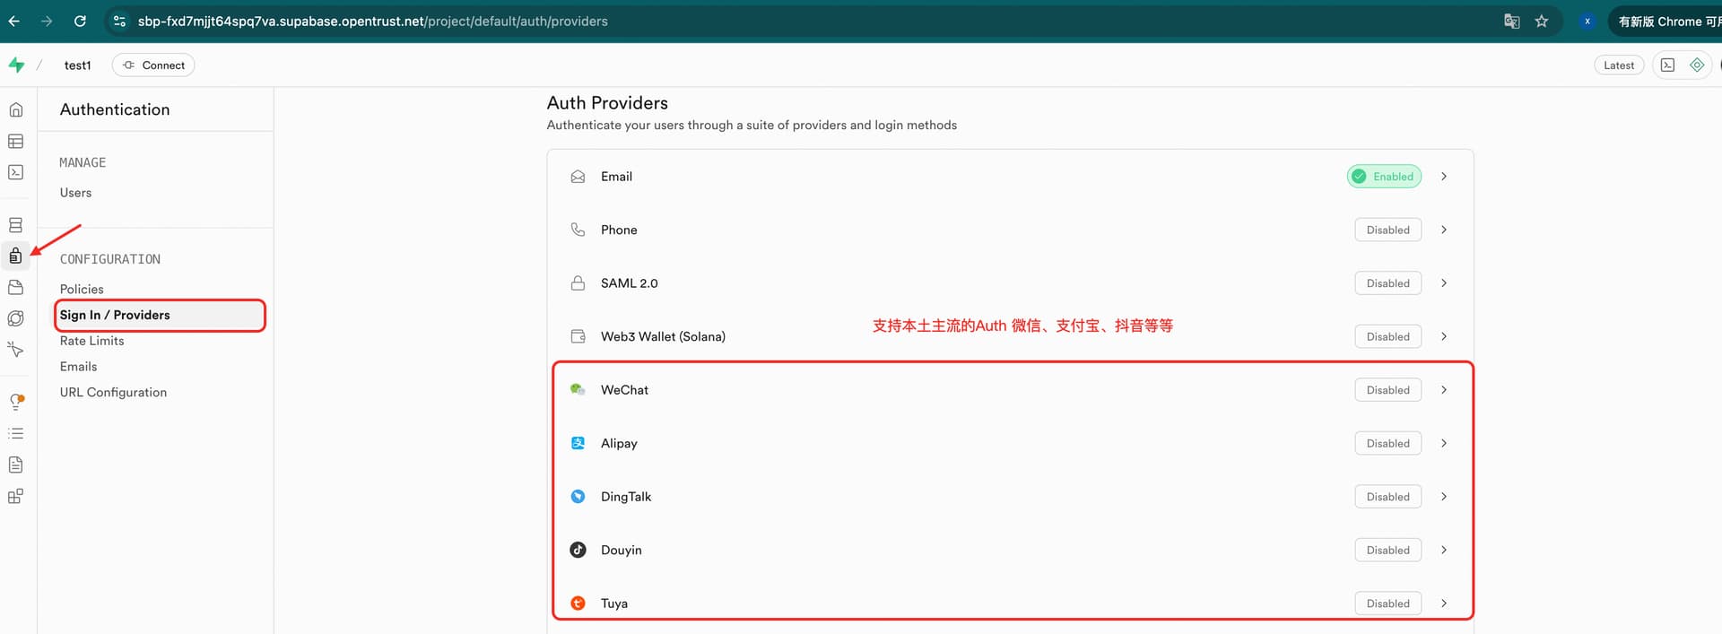Click the Tuya provider name
This screenshot has height=634, width=1722.
pos(614,604)
